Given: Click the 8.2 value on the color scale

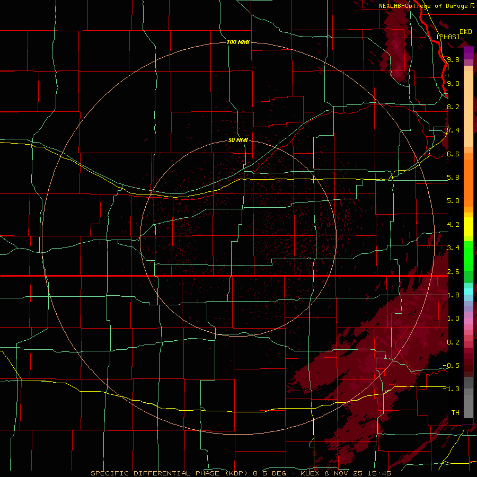Looking at the screenshot, I should coord(453,107).
